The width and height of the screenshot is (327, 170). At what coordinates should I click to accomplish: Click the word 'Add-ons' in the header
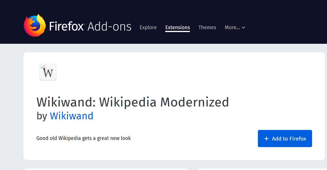click(x=109, y=27)
